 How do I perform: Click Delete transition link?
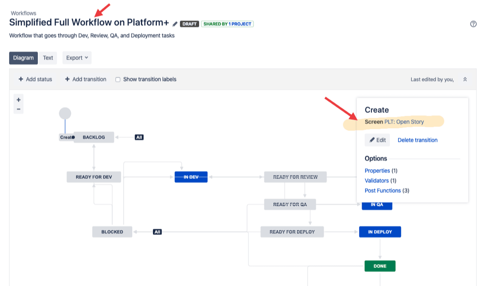(418, 140)
